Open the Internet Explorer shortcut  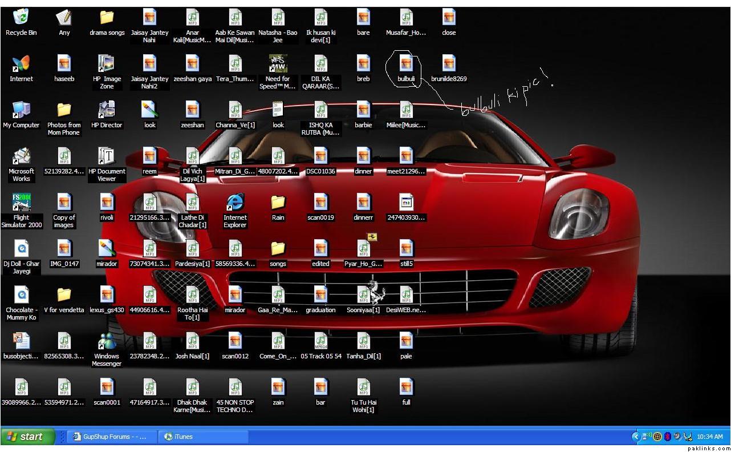coord(235,203)
